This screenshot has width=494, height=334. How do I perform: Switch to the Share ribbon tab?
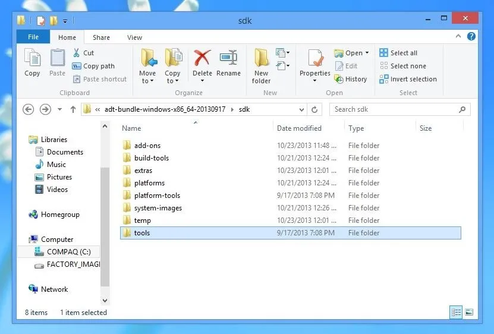[101, 37]
